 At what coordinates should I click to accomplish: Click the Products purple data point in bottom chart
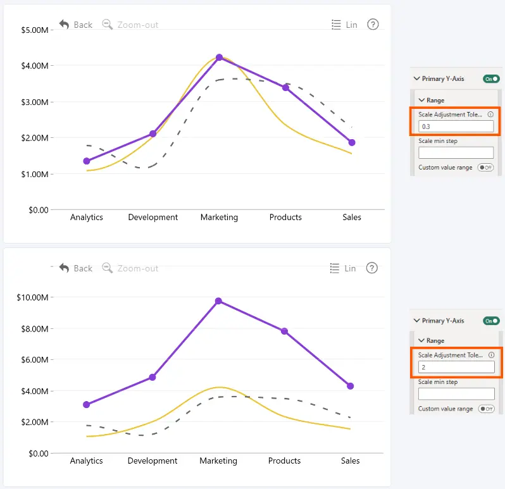284,331
